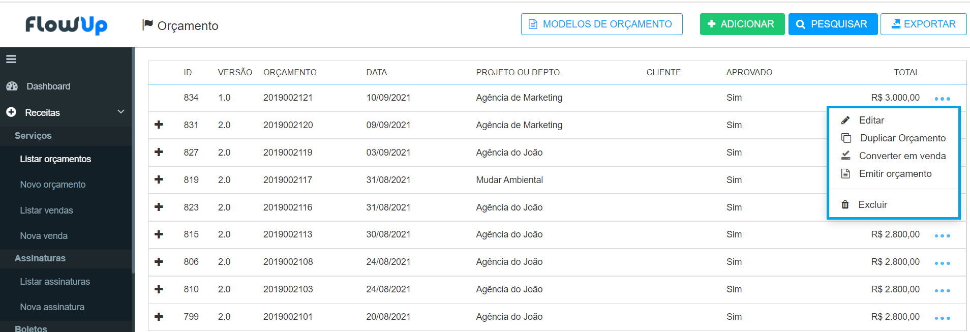
Task: Choose Converter em venda option
Action: (902, 156)
